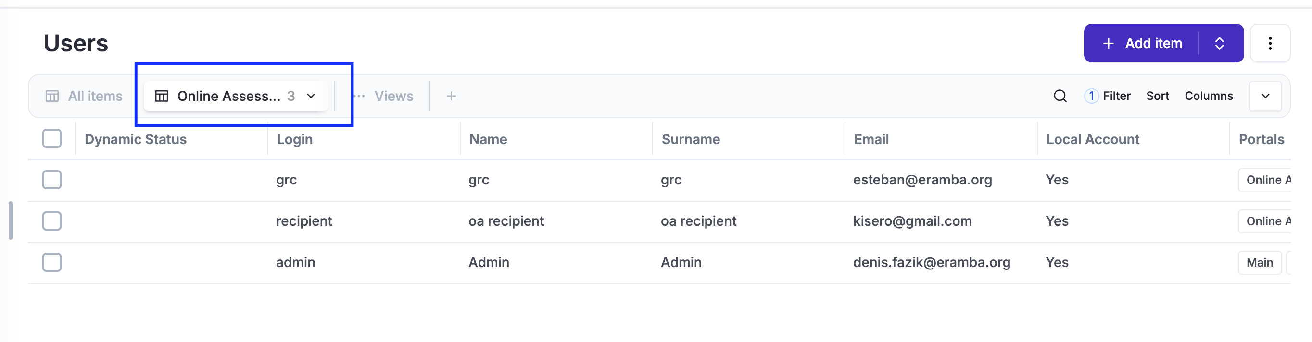The height and width of the screenshot is (342, 1312).
Task: Tick the checkbox for the admin row
Action: (52, 262)
